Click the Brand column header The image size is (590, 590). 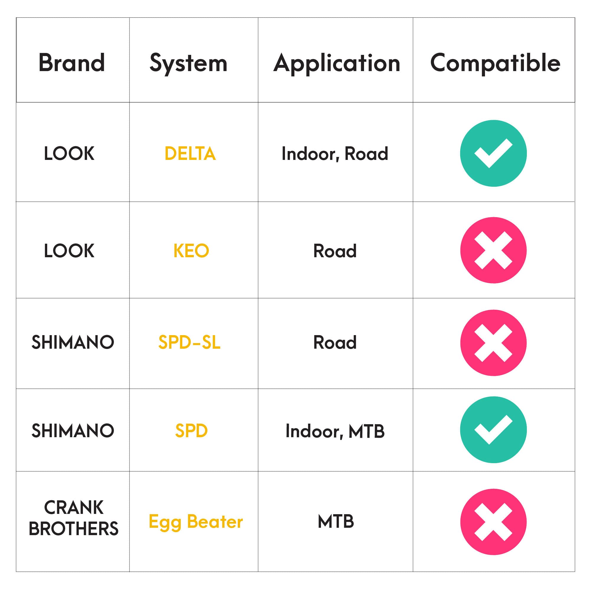(72, 63)
